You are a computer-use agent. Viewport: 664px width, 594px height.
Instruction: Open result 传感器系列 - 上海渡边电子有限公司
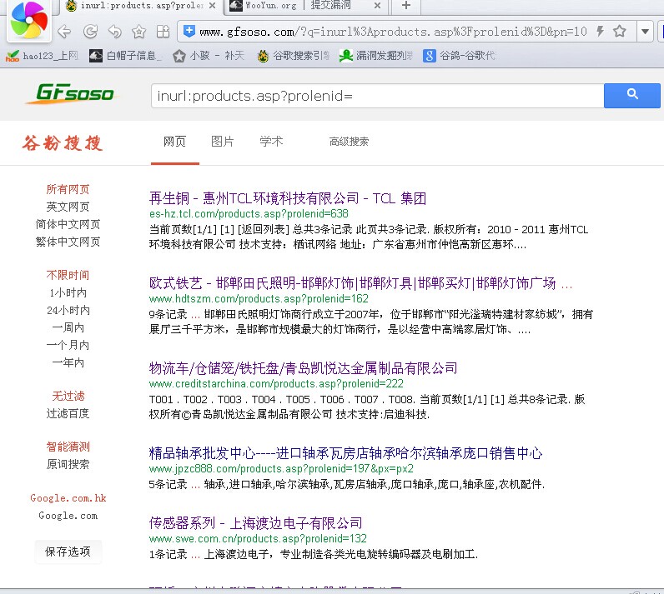(255, 523)
